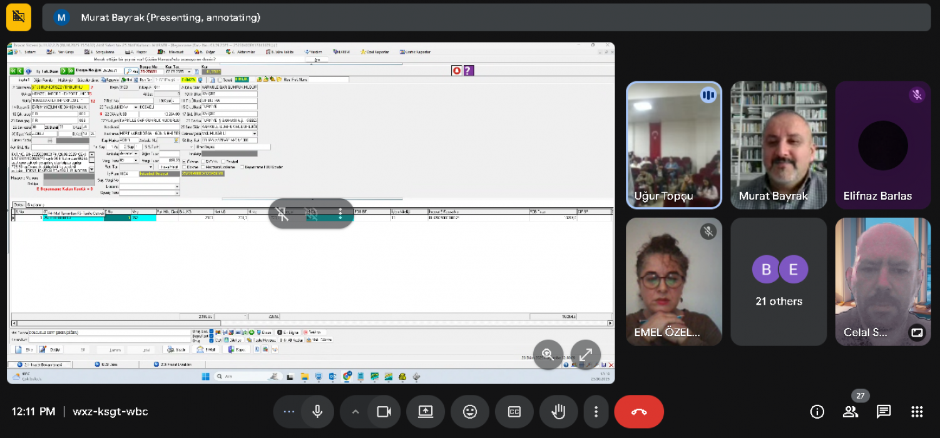Screen dimensions: 940x438
Task: Click the present screen icon
Action: click(x=426, y=412)
